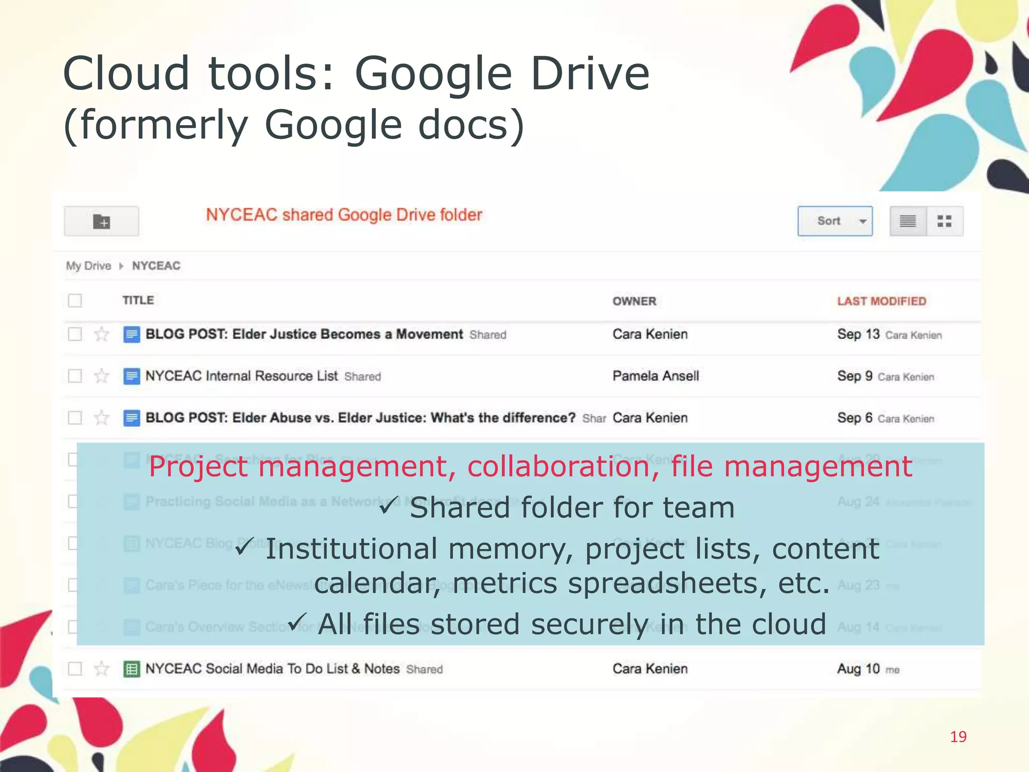Open NYCEAC Internal Resource List document

tap(242, 376)
